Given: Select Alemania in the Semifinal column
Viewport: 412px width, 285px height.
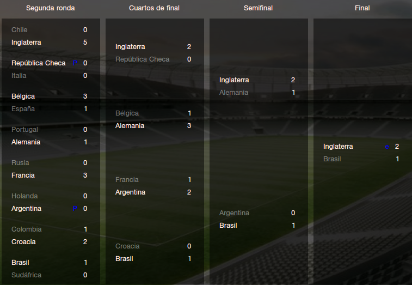Looking at the screenshot, I should (233, 93).
